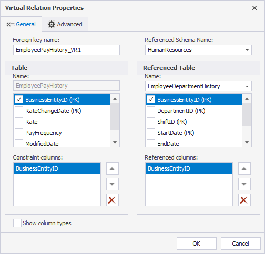Viewport: 265px width, 254px height.
Task: Remove constraint column with red X
Action: (113, 200)
